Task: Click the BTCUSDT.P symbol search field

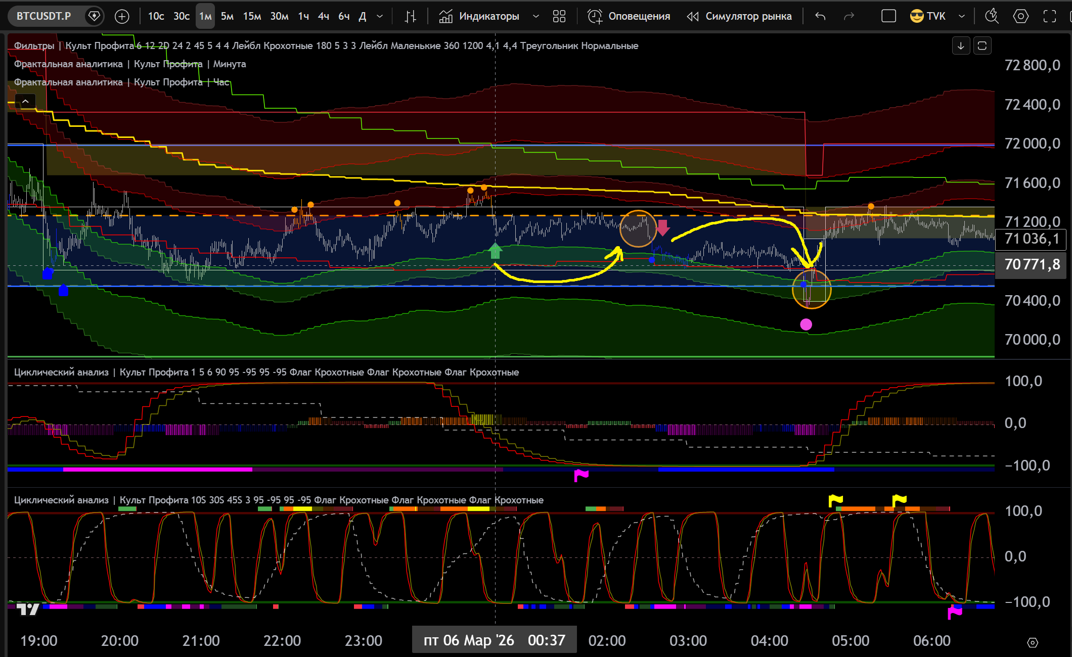Action: [x=44, y=17]
